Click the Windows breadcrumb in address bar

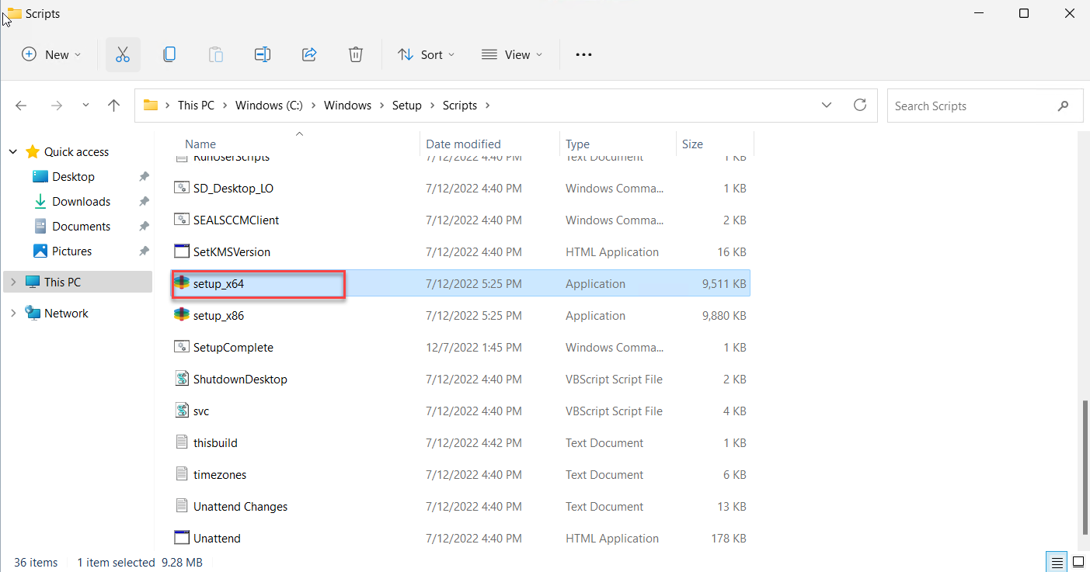click(347, 106)
